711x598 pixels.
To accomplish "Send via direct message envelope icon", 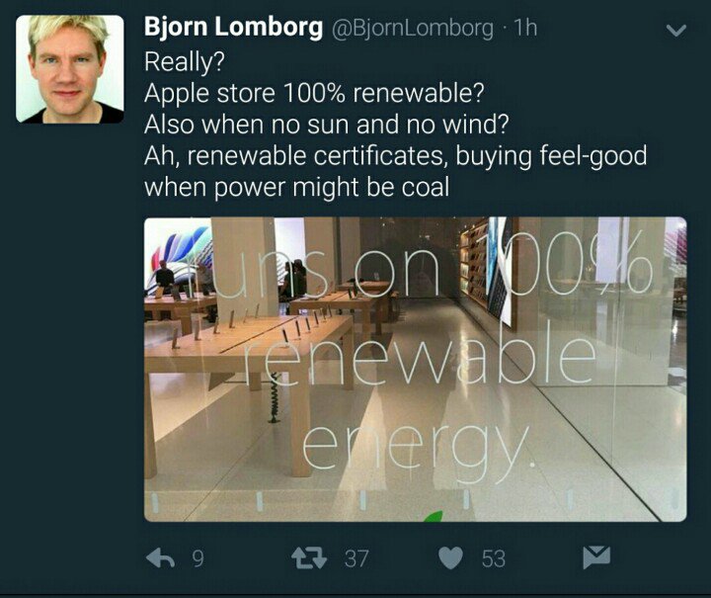I will (x=596, y=557).
